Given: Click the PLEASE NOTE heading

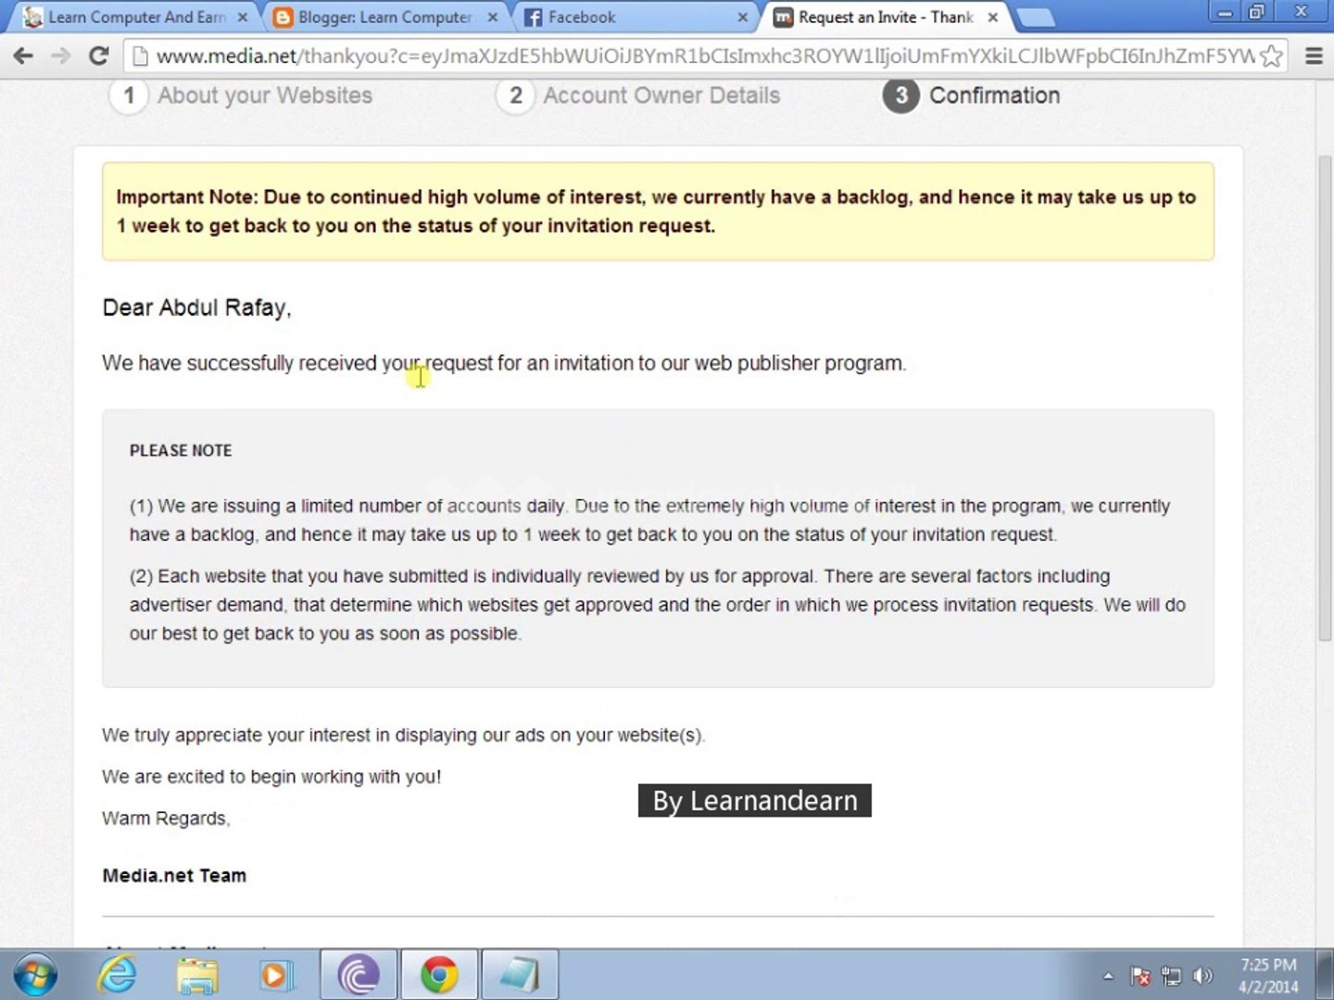Looking at the screenshot, I should click(181, 451).
